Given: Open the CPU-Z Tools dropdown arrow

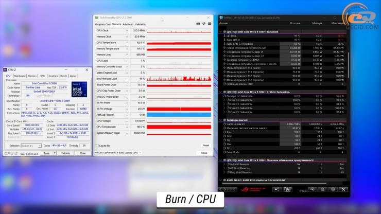Looking at the screenshot, I should [55, 153].
